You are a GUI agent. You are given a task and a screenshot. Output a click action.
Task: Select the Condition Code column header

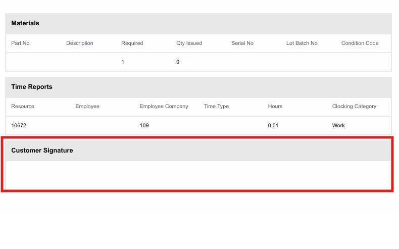click(360, 43)
